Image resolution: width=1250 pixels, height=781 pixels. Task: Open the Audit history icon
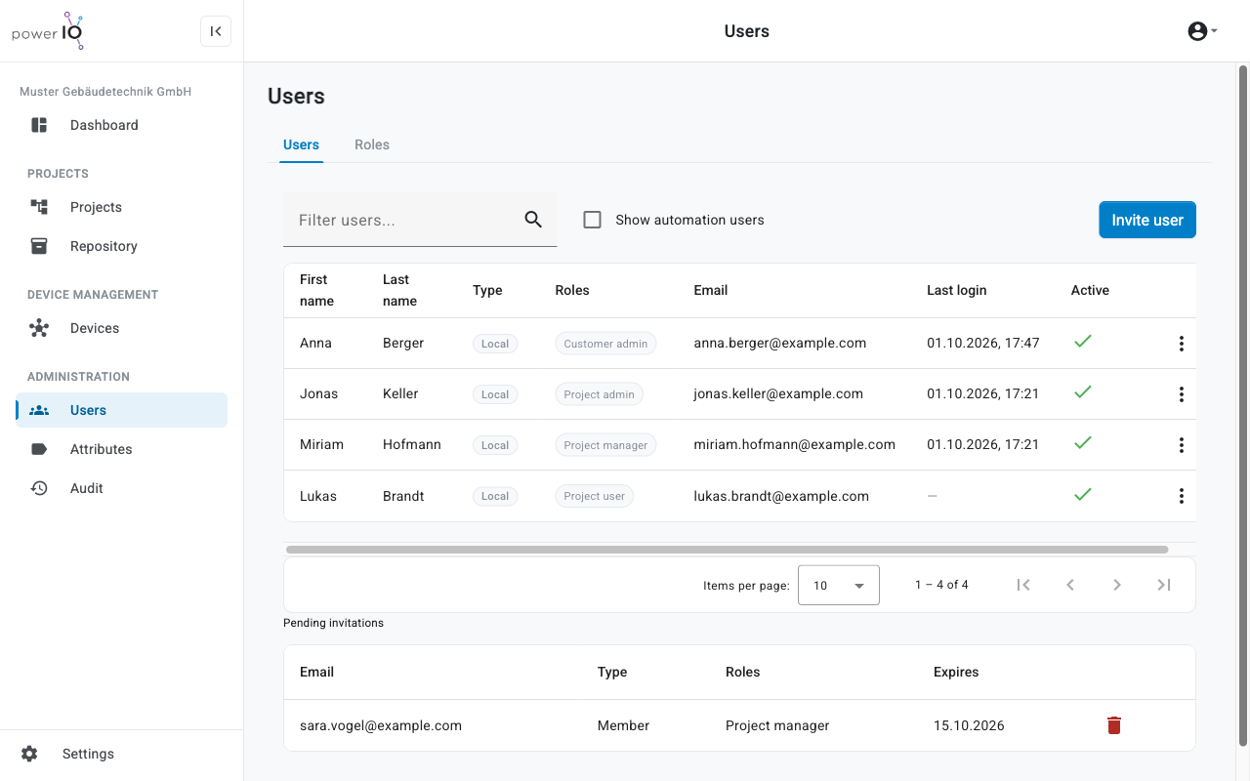tap(39, 488)
